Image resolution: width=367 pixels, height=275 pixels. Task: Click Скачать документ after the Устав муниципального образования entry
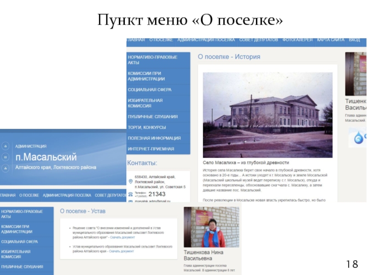pyautogui.click(x=121, y=251)
